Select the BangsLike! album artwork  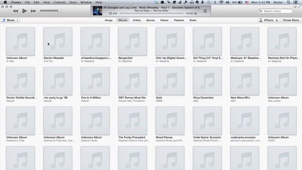(133, 41)
